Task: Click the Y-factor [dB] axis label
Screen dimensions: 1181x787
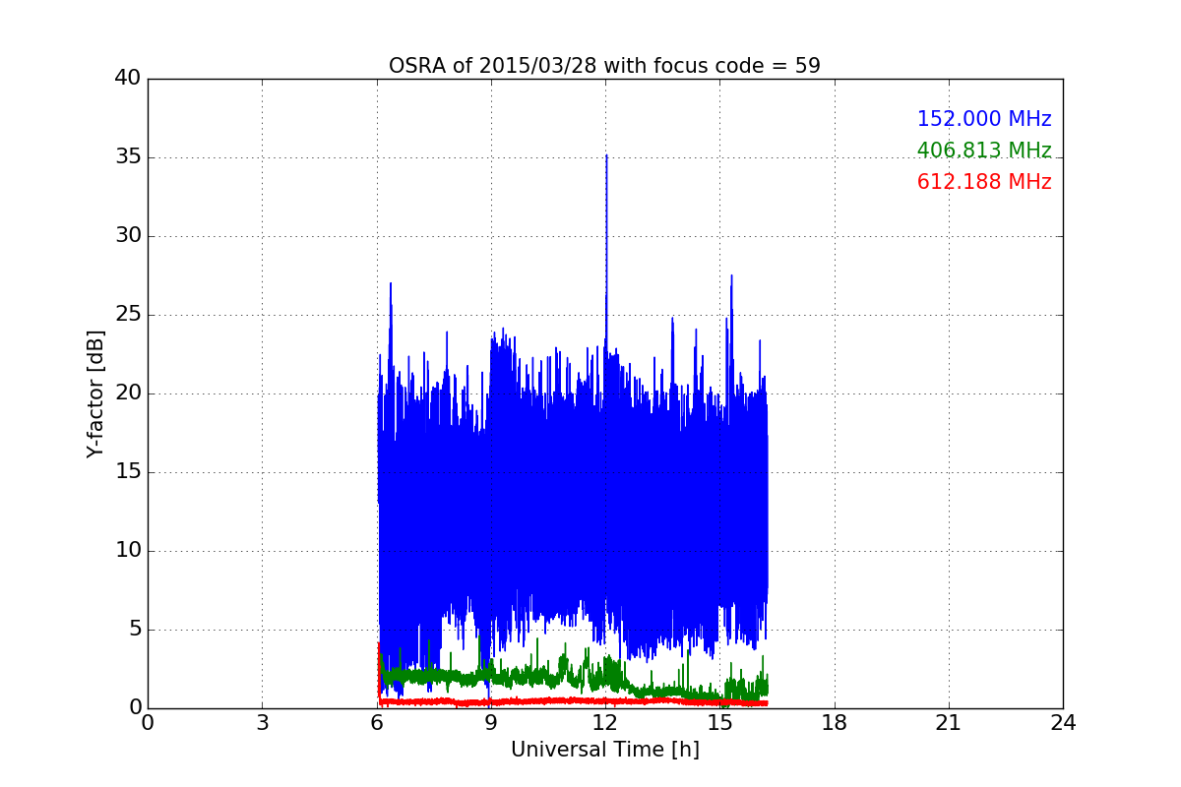Action: coord(94,393)
